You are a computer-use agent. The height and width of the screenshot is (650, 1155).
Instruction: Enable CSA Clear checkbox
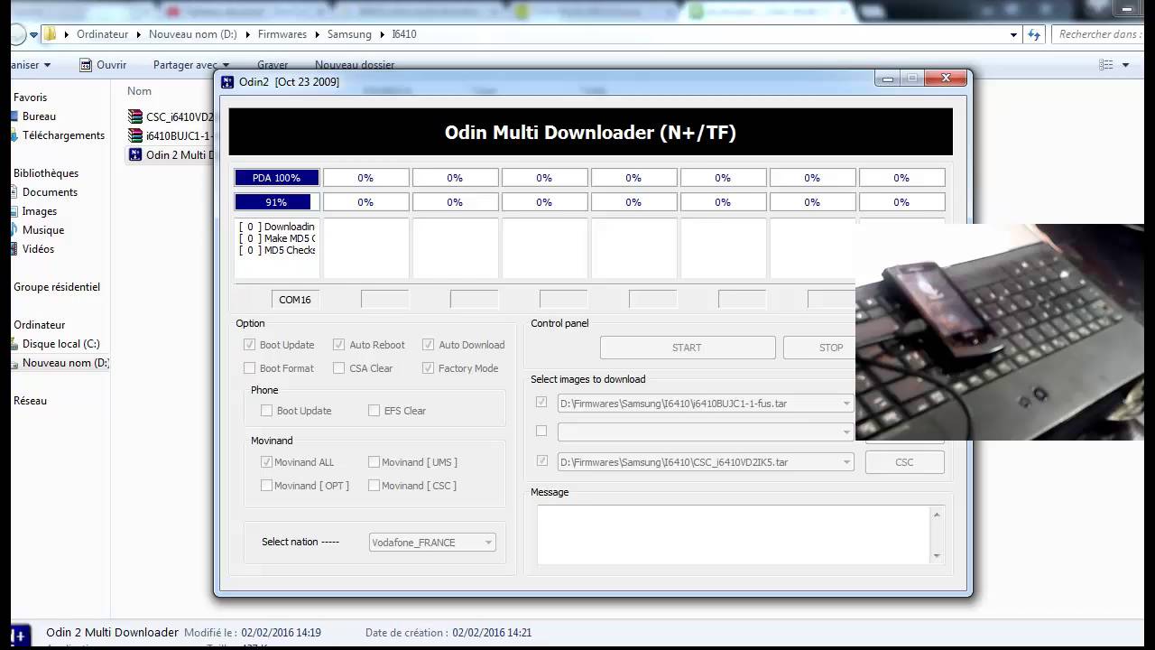[338, 368]
